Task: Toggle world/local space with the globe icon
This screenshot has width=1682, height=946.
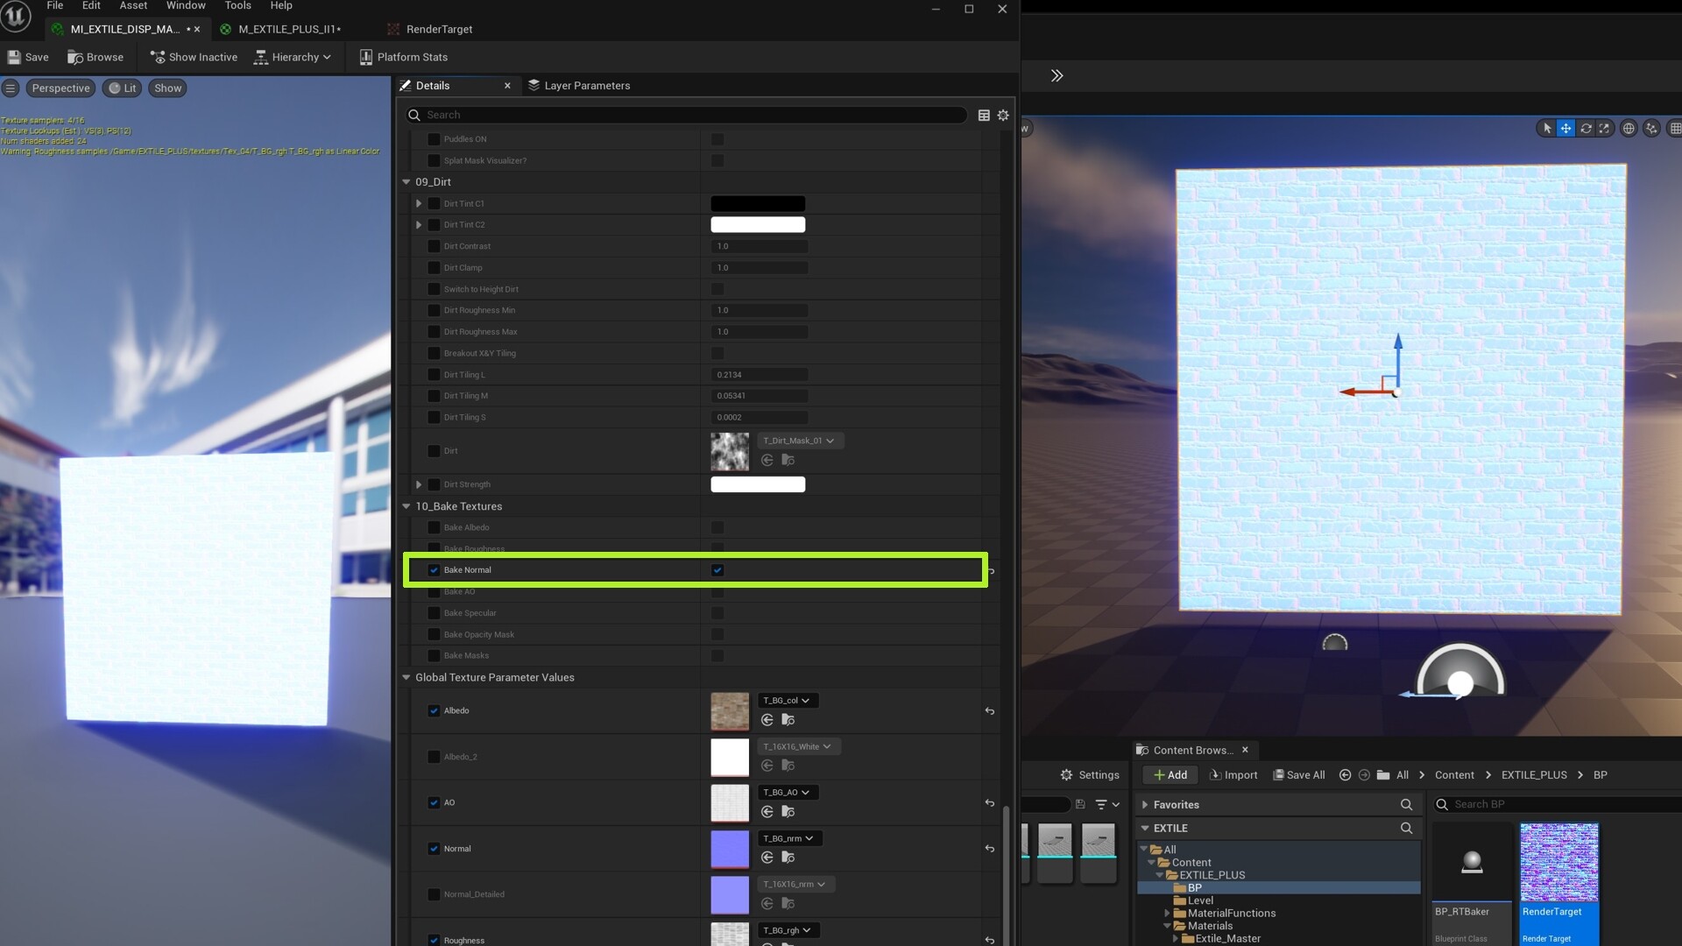Action: 1629,129
